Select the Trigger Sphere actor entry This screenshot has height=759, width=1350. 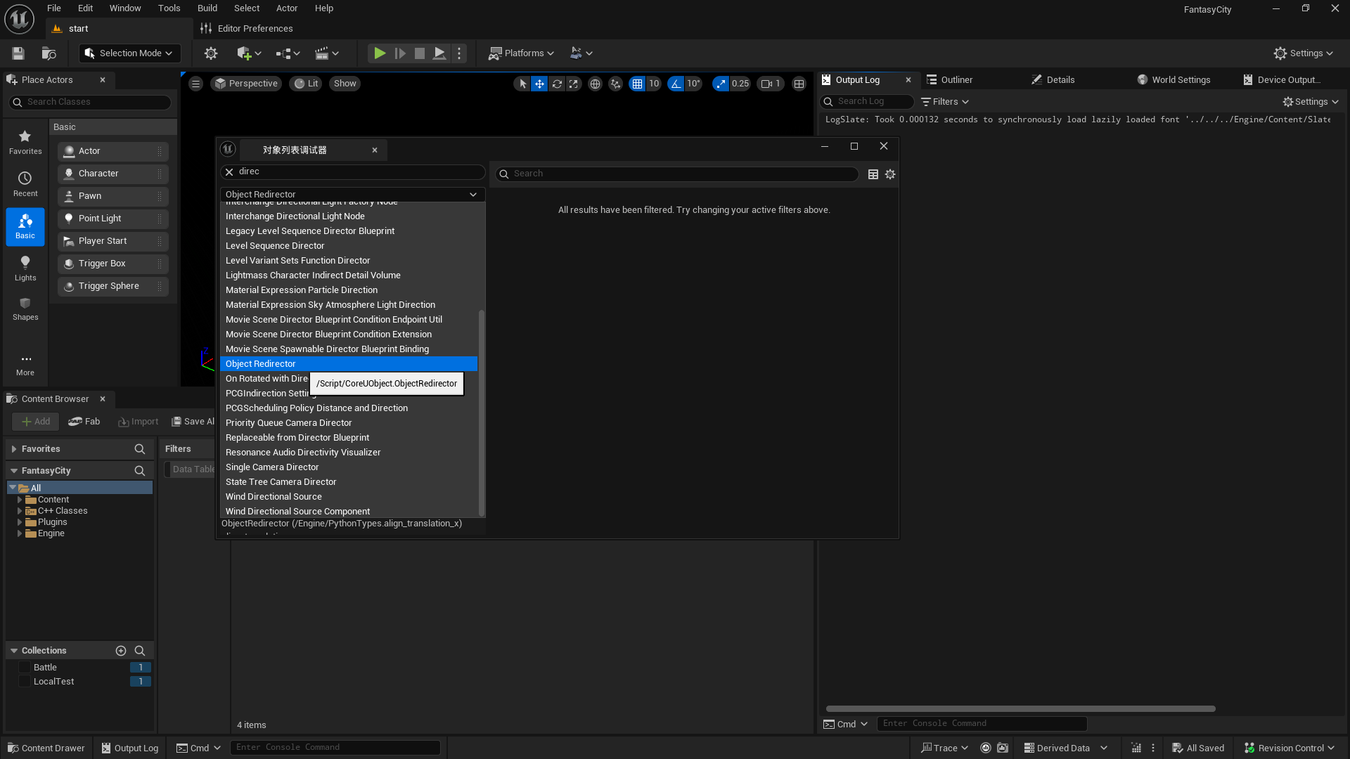tap(113, 286)
